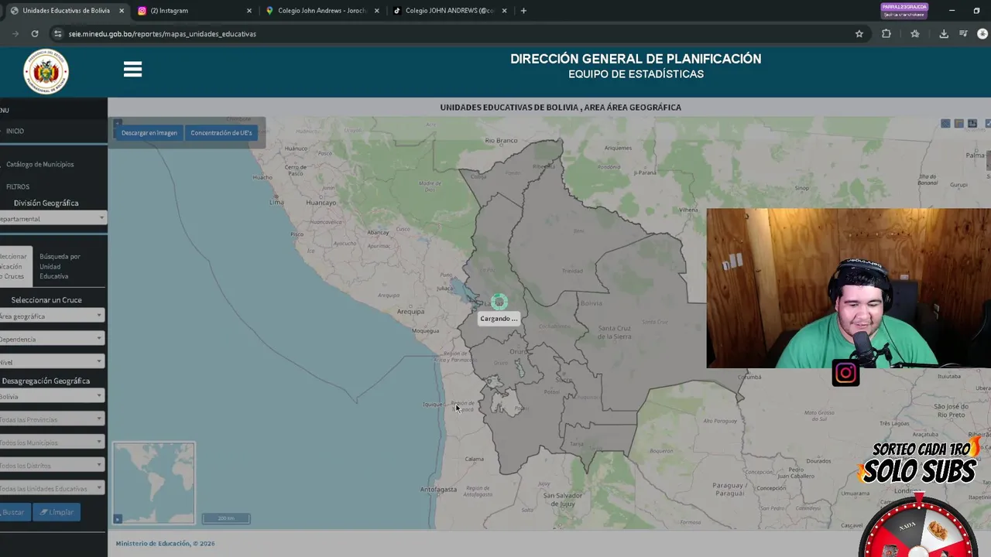Click the Concentración de UE's button
This screenshot has width=991, height=557.
(x=221, y=133)
